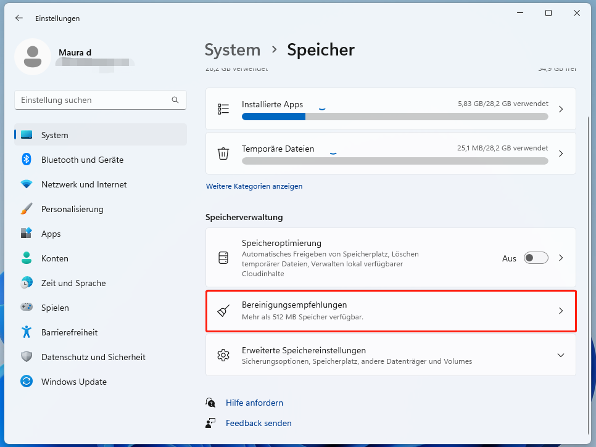Expand Erweiterte Speichereinstellungen via its chevron
Viewport: 596px width, 447px height.
(x=561, y=355)
